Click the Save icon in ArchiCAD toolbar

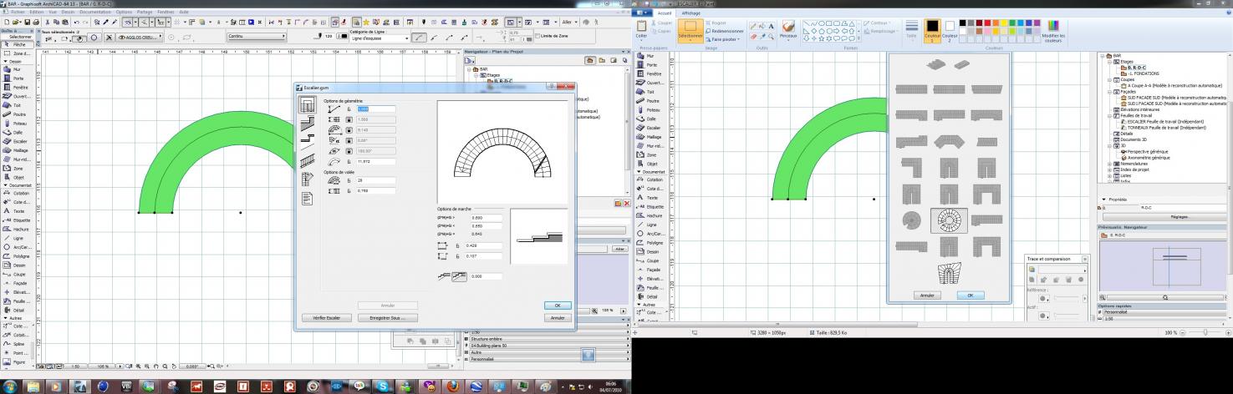[x=28, y=22]
